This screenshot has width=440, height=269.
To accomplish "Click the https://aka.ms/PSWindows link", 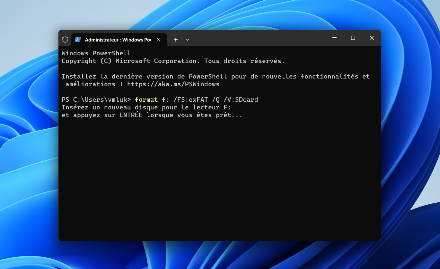I will coord(173,84).
